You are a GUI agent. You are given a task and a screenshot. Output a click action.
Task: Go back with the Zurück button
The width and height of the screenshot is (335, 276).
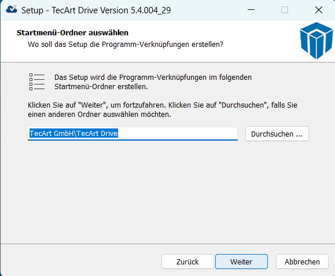[187, 262]
